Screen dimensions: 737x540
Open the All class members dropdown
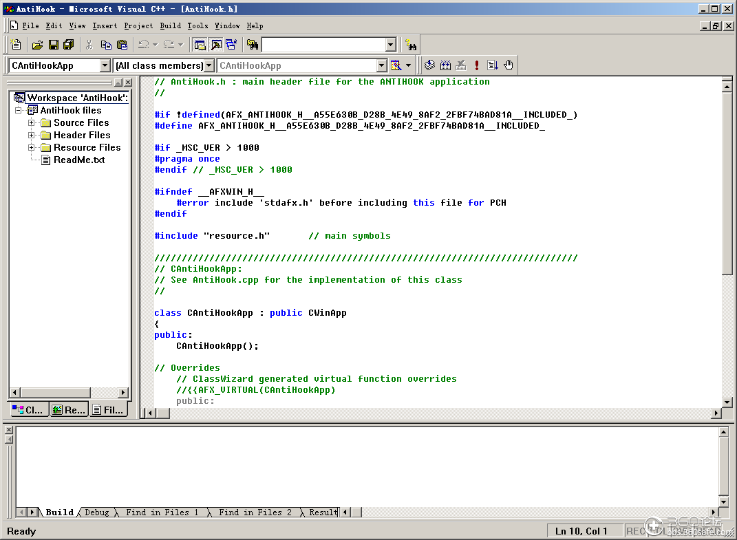coord(209,65)
